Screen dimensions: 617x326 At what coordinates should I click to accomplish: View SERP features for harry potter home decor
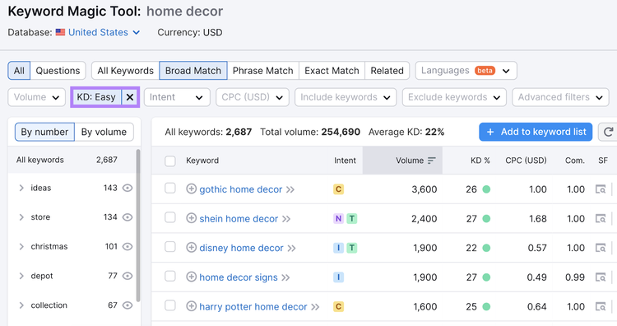pyautogui.click(x=601, y=307)
